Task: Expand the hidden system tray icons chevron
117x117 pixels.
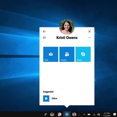Action: [84, 115]
